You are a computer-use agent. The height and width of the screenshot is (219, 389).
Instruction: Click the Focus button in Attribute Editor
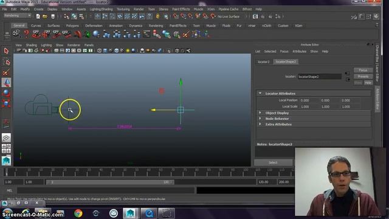(363, 71)
